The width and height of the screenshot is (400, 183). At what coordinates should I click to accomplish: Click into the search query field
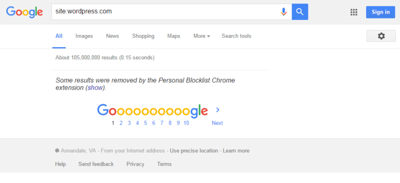tap(166, 11)
